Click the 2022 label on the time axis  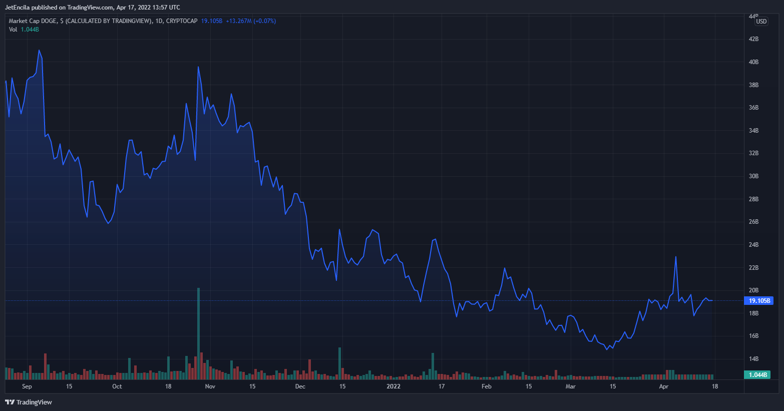pyautogui.click(x=394, y=386)
